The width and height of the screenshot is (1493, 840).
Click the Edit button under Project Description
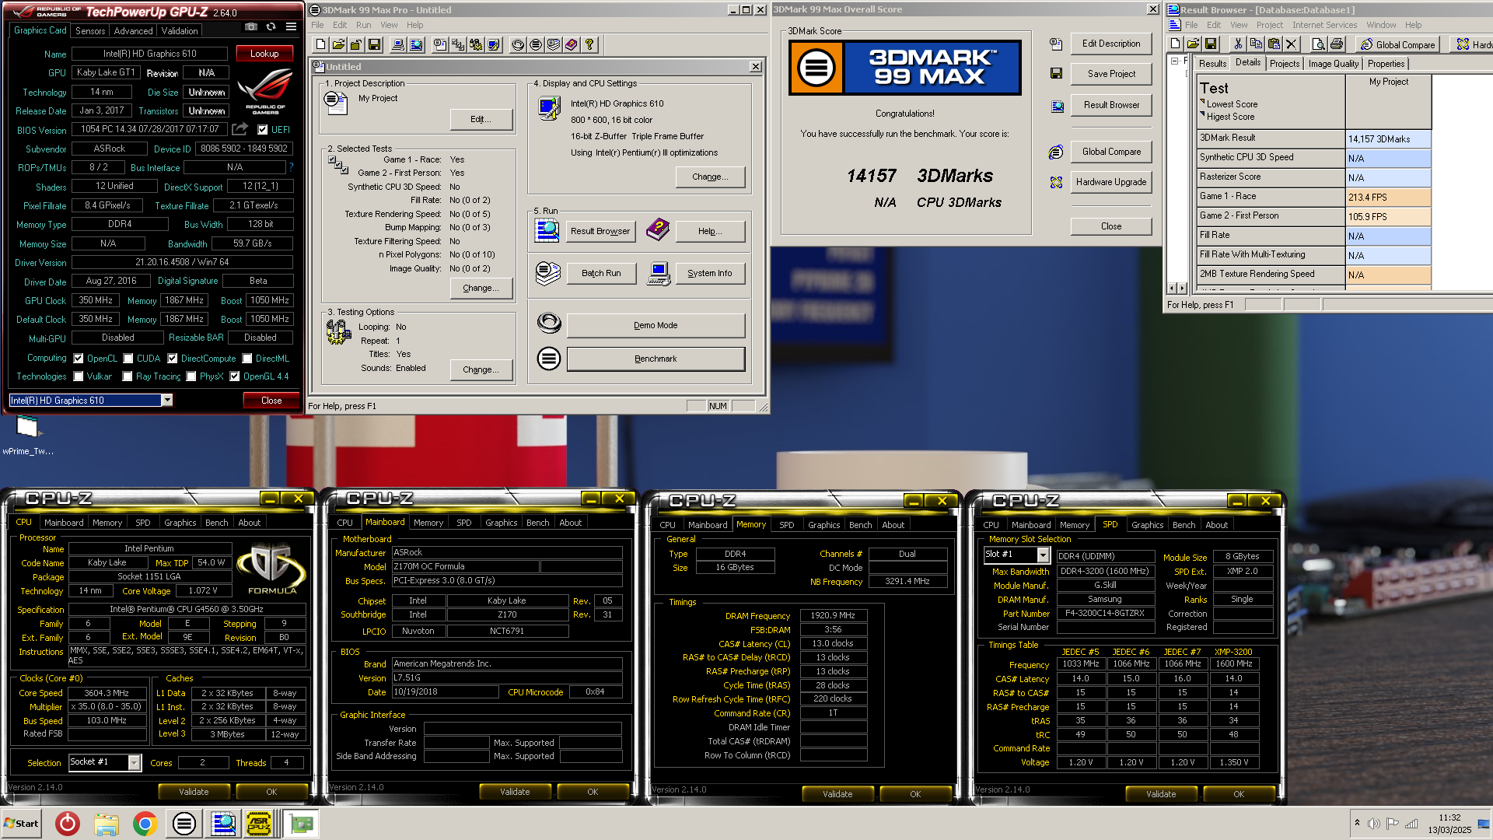point(481,119)
